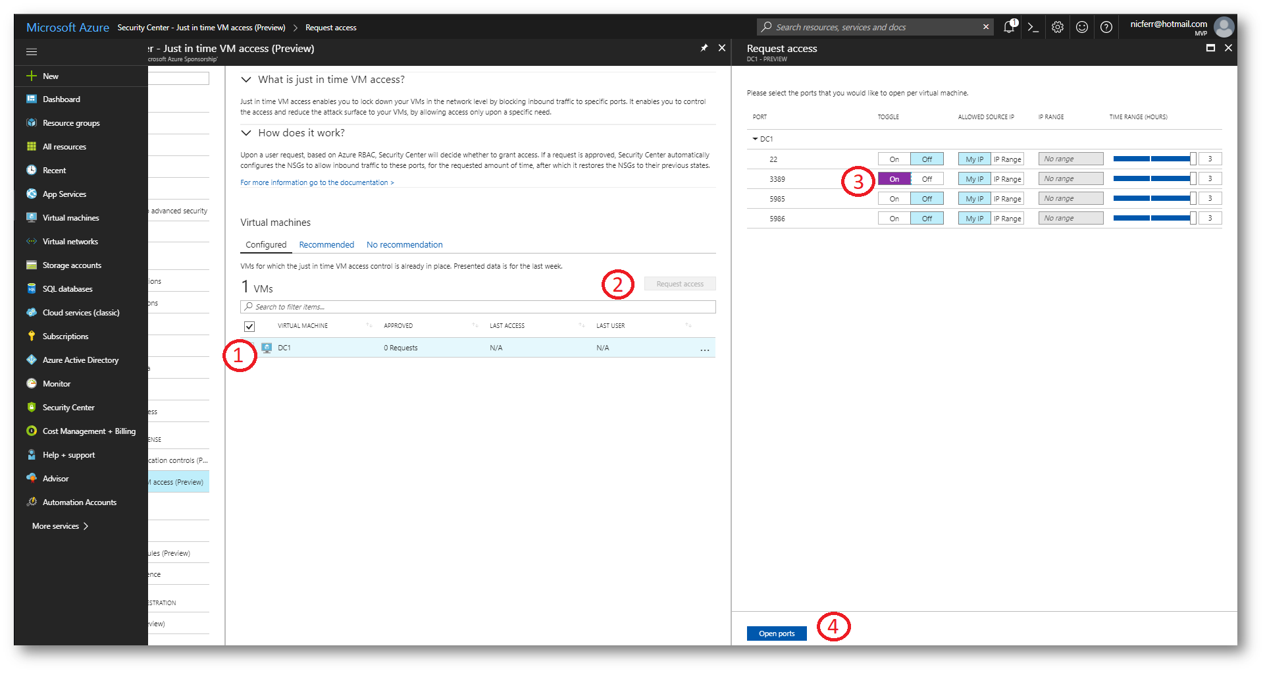Open the documentation link
This screenshot has height=673, width=1265.
[x=317, y=183]
